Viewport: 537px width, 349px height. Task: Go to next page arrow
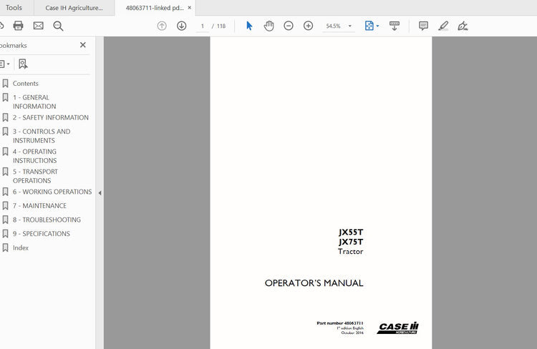pos(182,26)
